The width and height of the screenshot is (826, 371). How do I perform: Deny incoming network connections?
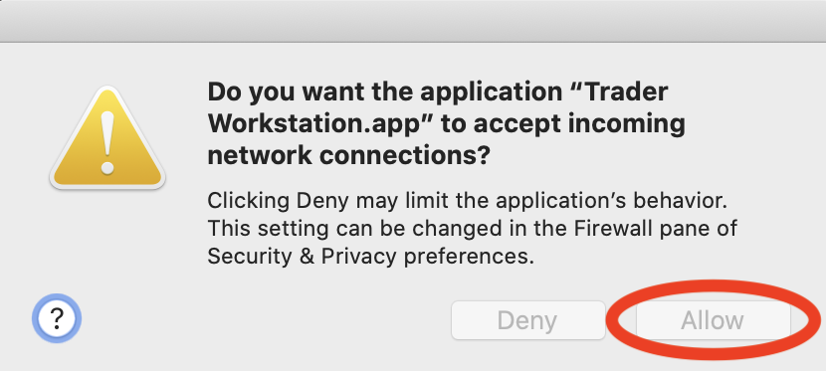pos(527,320)
